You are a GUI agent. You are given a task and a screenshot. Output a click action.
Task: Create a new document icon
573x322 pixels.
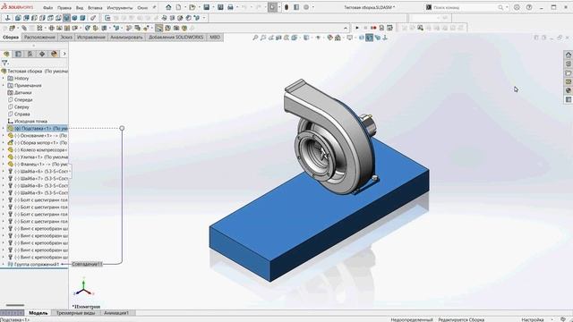click(x=179, y=7)
